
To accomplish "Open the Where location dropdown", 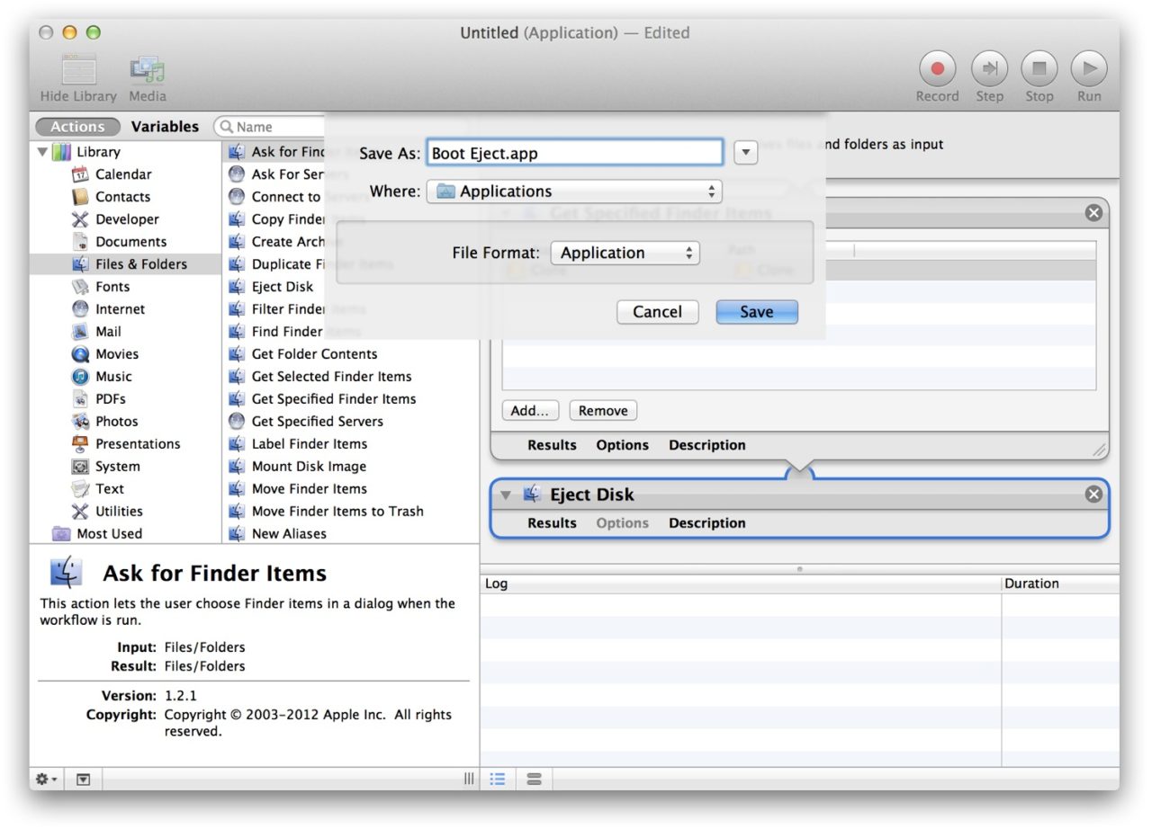I will (574, 192).
